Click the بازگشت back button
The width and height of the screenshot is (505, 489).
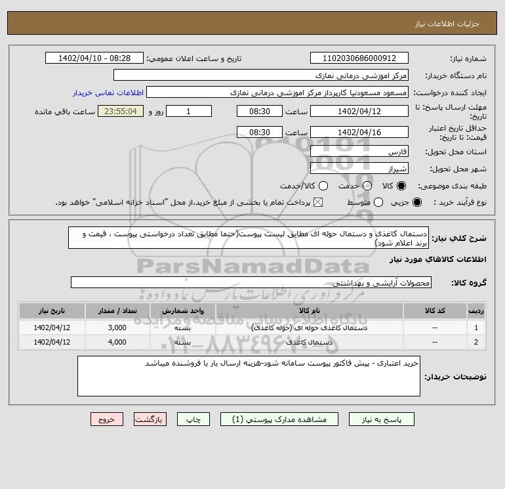[x=150, y=419]
